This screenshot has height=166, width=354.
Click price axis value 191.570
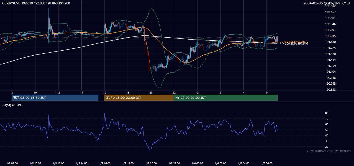(331, 54)
